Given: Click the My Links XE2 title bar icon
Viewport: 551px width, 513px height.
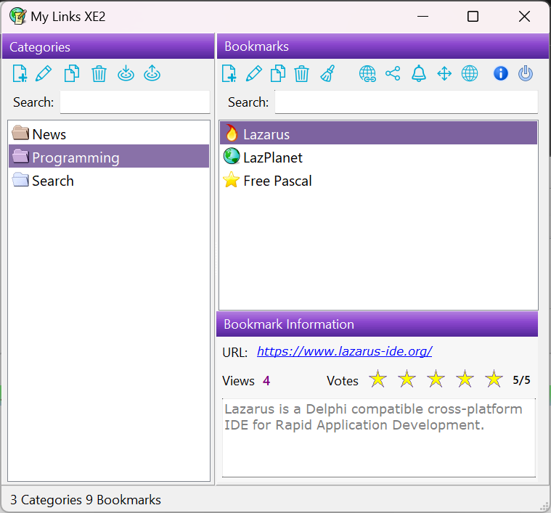Looking at the screenshot, I should tap(18, 16).
